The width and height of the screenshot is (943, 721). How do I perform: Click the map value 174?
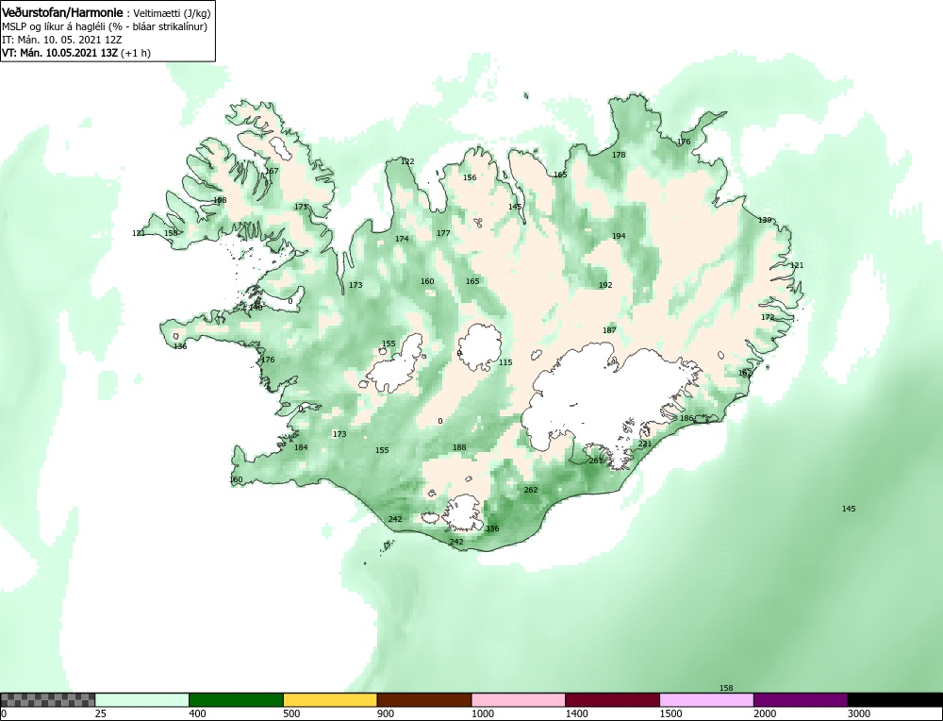(x=402, y=239)
